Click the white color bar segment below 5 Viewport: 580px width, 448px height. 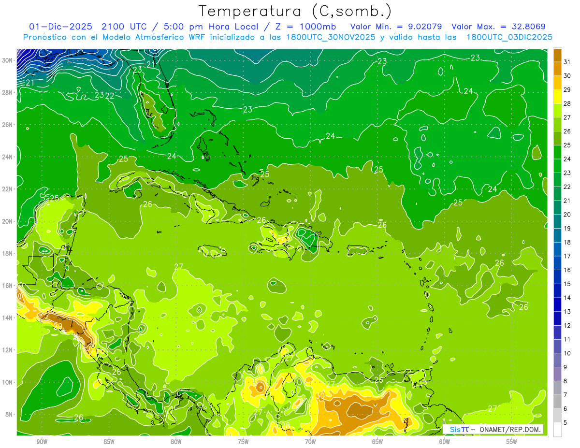557,430
